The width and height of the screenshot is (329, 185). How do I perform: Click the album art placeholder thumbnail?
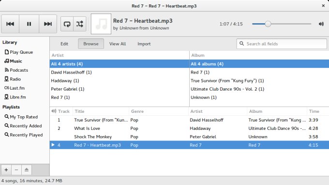coord(101,24)
